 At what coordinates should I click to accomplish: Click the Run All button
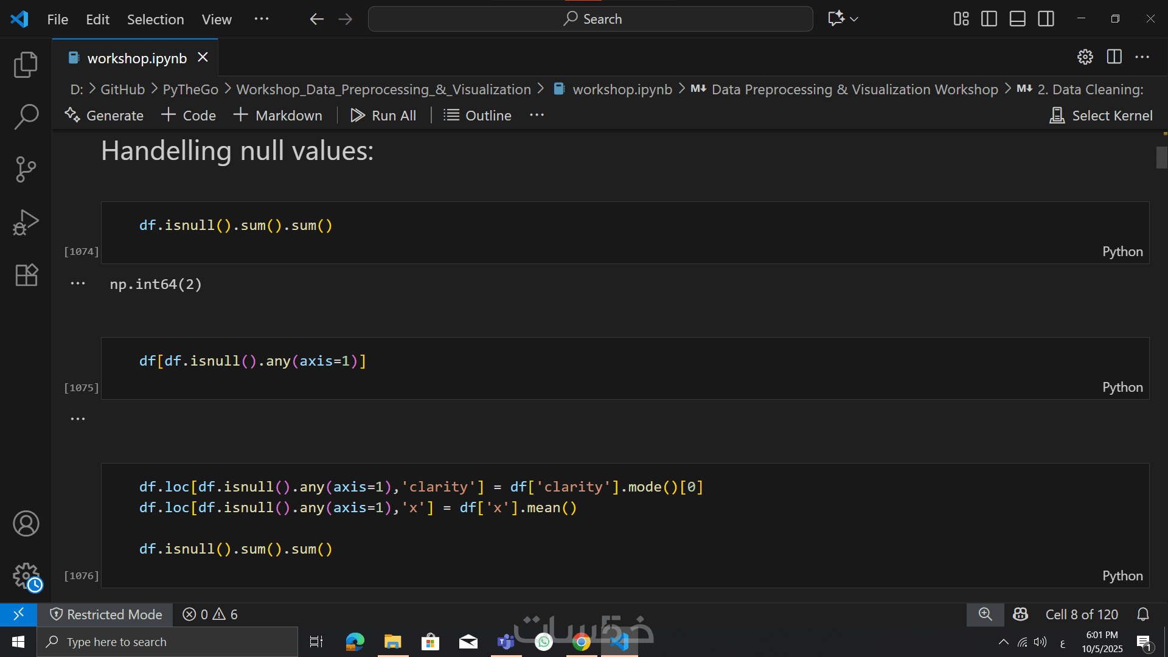(x=383, y=116)
